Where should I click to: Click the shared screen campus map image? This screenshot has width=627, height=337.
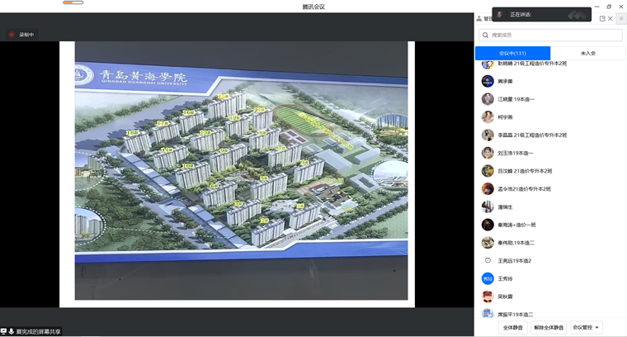click(241, 170)
